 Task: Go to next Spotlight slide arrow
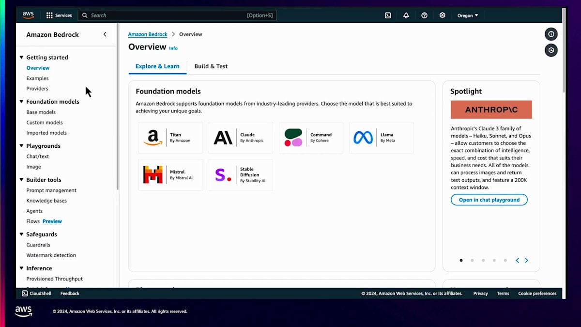click(x=526, y=260)
